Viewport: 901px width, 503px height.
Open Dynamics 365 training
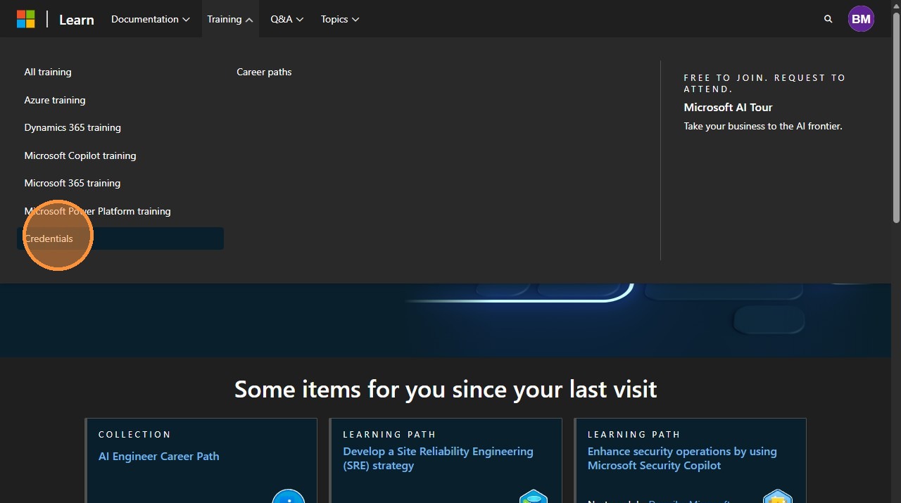click(x=73, y=127)
